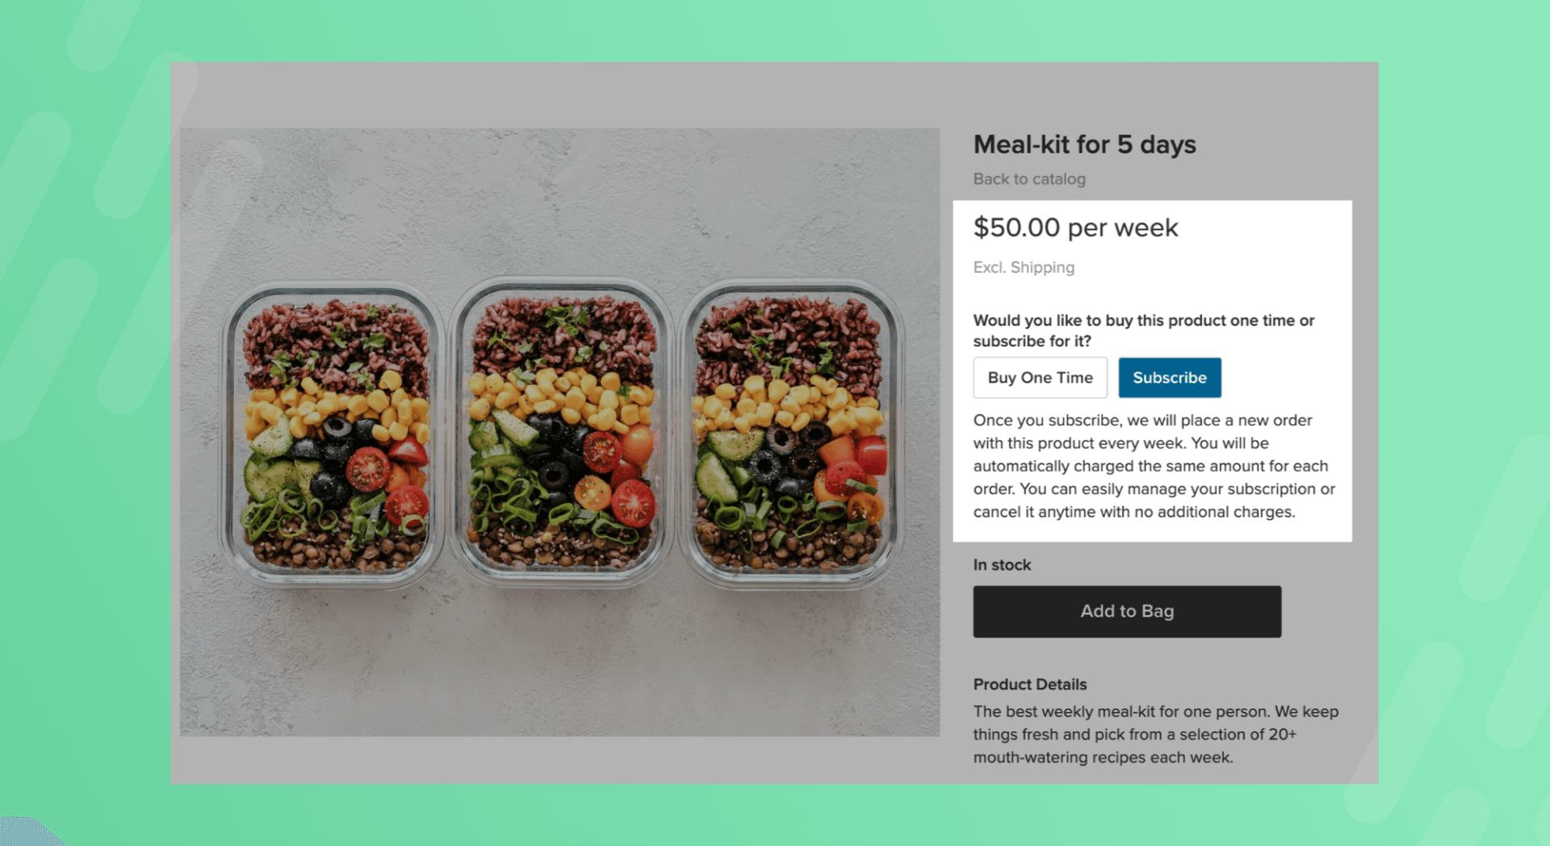Screen dimensions: 1550x846
Task: Select the Buy One Time option
Action: [1040, 377]
